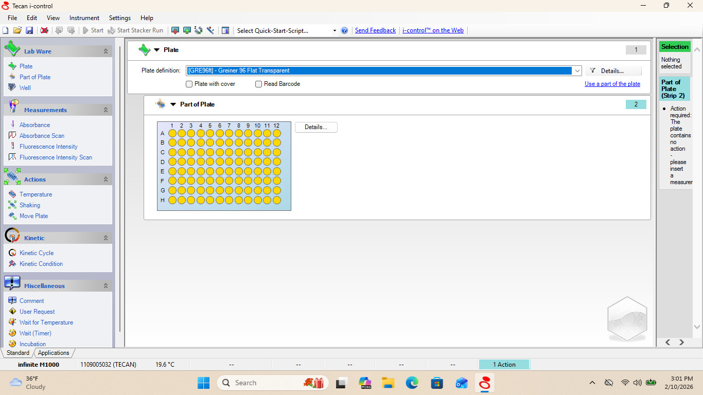Choose the Move Plate action
The height and width of the screenshot is (395, 703).
(33, 216)
